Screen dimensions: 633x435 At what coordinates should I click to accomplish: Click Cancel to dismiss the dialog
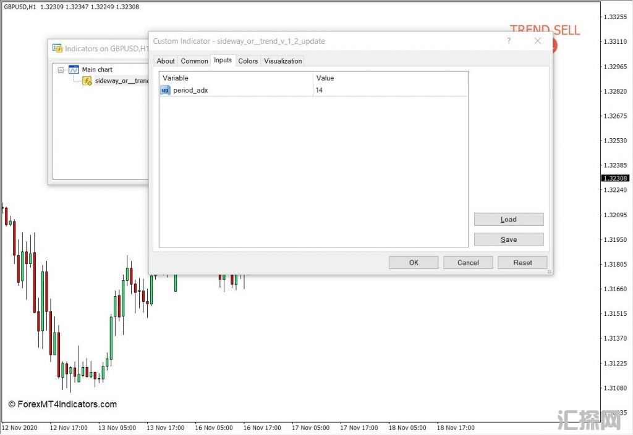coord(468,263)
